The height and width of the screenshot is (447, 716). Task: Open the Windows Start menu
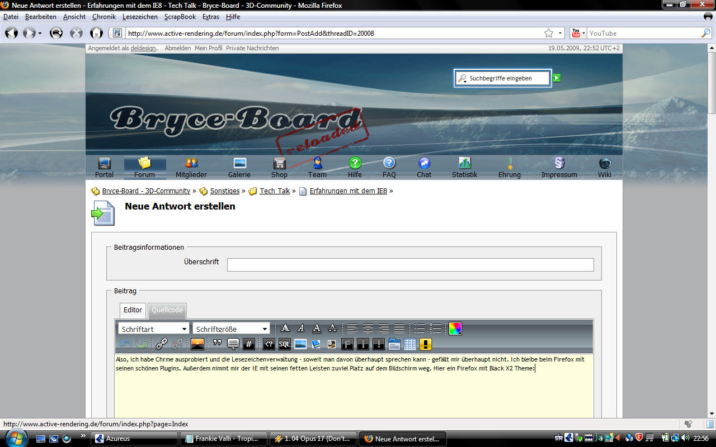click(16, 438)
